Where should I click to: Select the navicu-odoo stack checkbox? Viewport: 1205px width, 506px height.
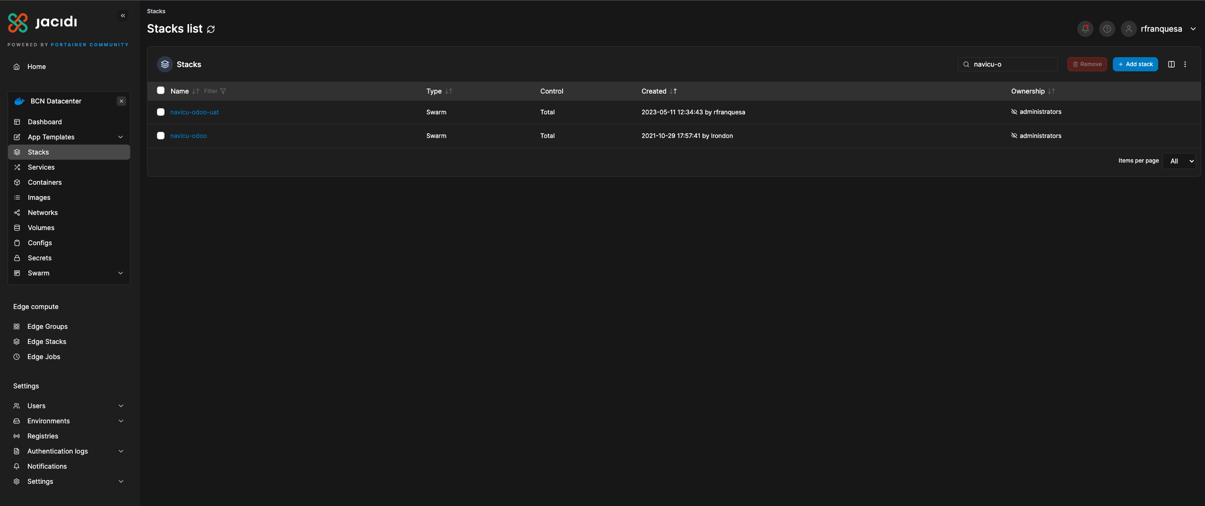(x=161, y=136)
